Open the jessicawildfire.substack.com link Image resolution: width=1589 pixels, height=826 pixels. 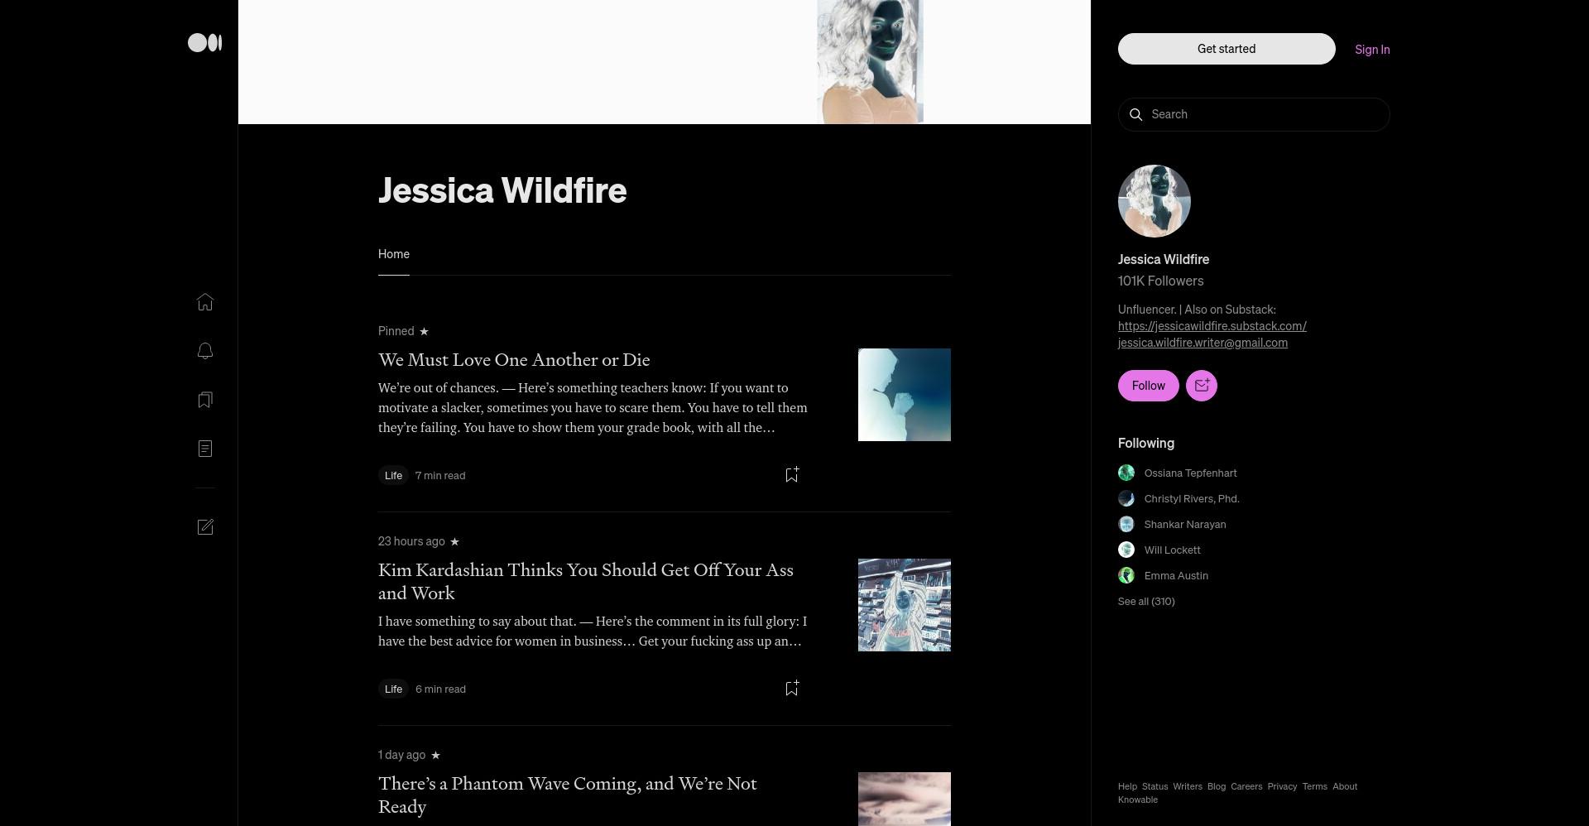1212,326
